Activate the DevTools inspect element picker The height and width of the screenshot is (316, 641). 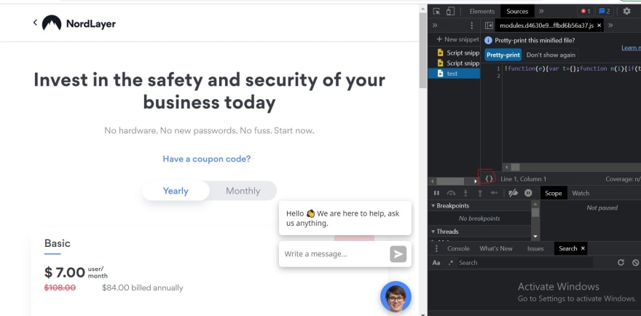[x=436, y=12]
